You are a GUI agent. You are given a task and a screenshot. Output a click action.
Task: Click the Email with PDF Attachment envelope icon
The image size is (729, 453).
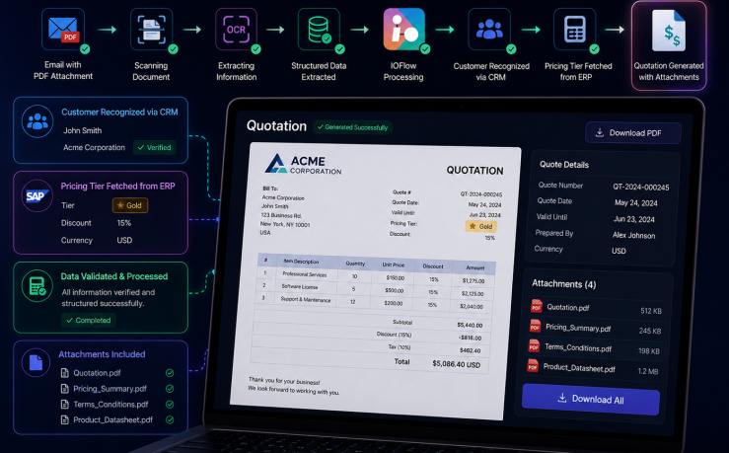[63, 29]
